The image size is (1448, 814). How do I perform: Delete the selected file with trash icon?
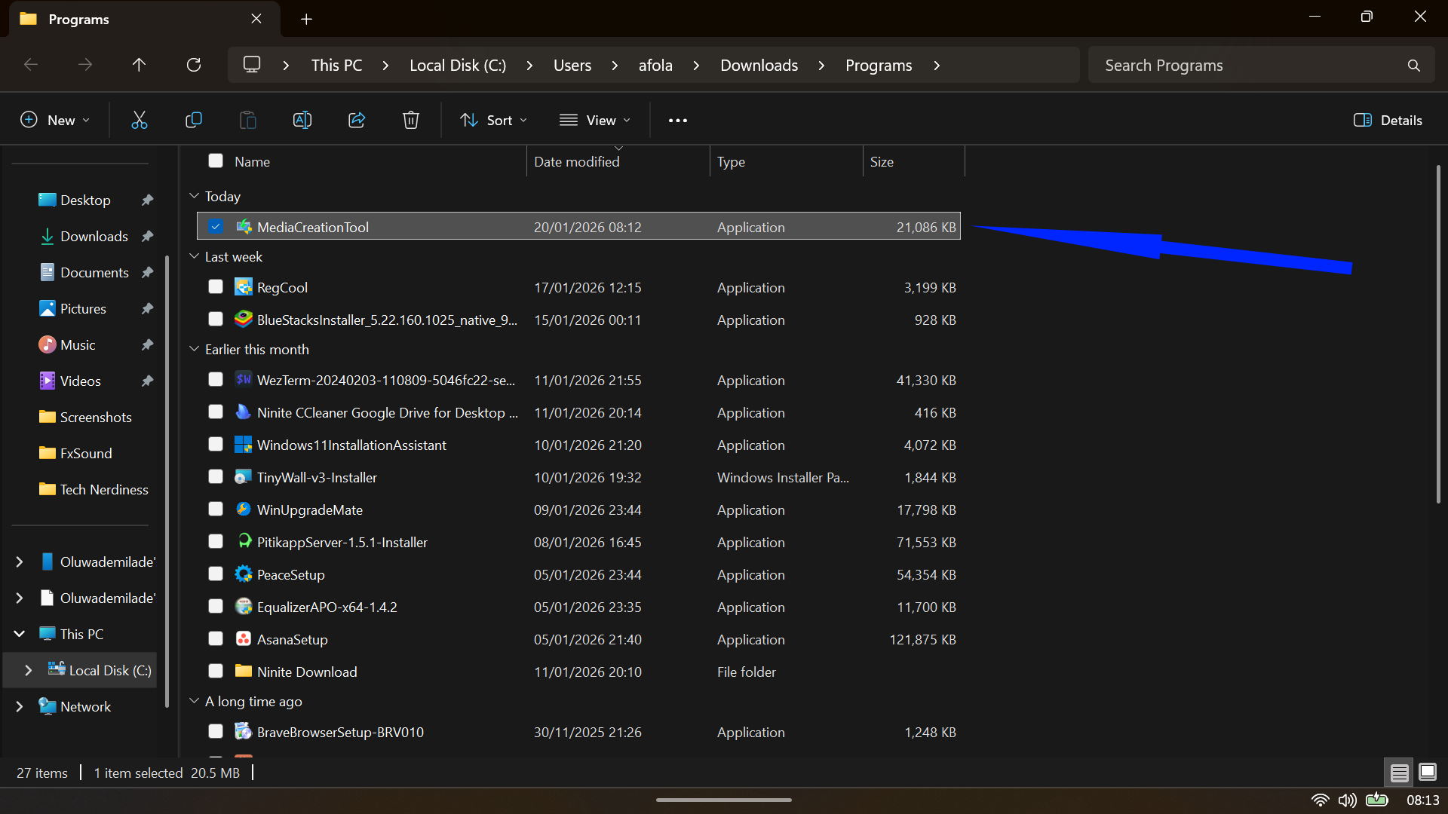point(411,120)
